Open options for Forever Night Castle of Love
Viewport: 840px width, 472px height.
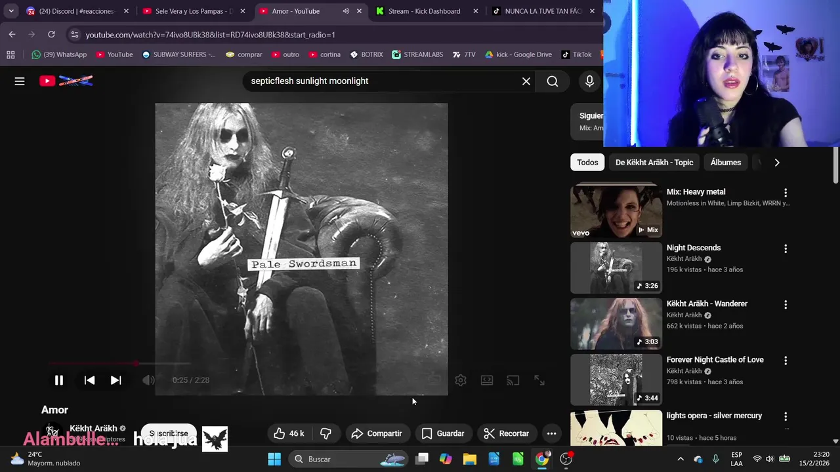(786, 361)
